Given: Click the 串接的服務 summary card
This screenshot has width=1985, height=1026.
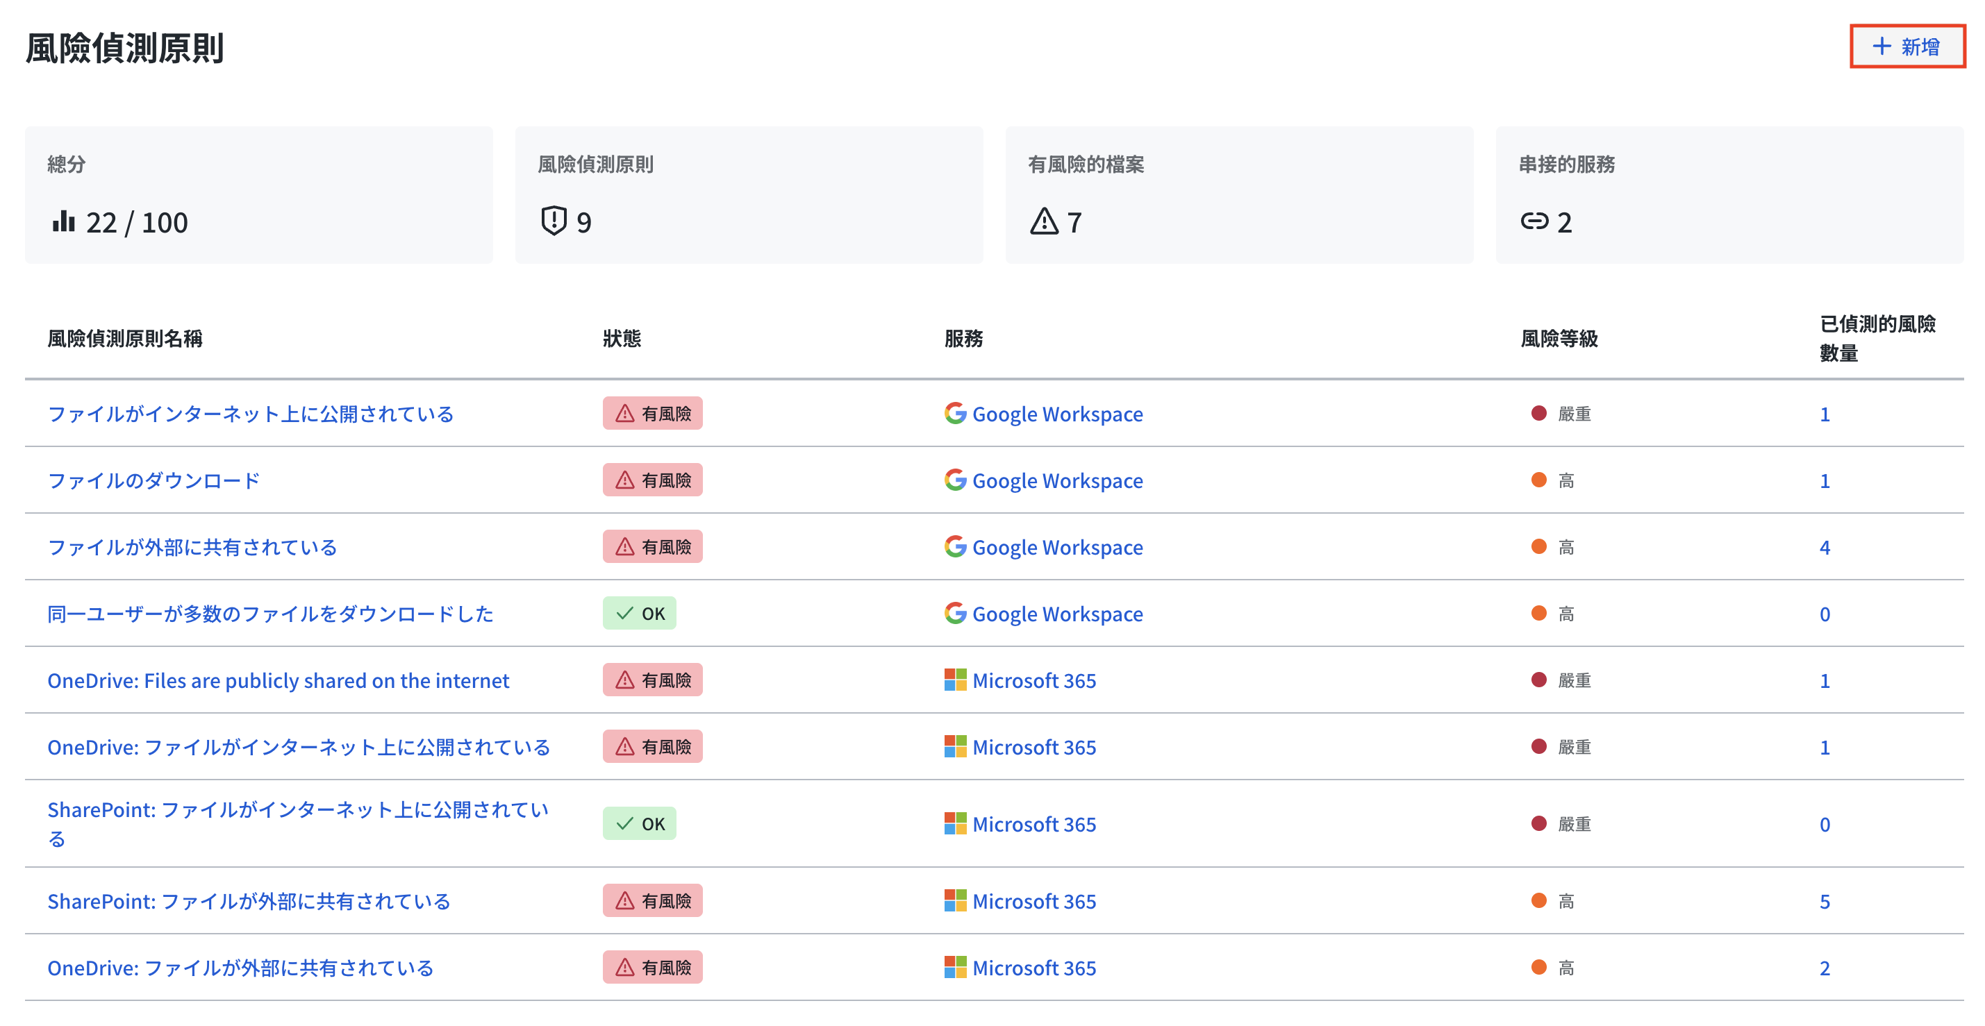Looking at the screenshot, I should (1729, 195).
